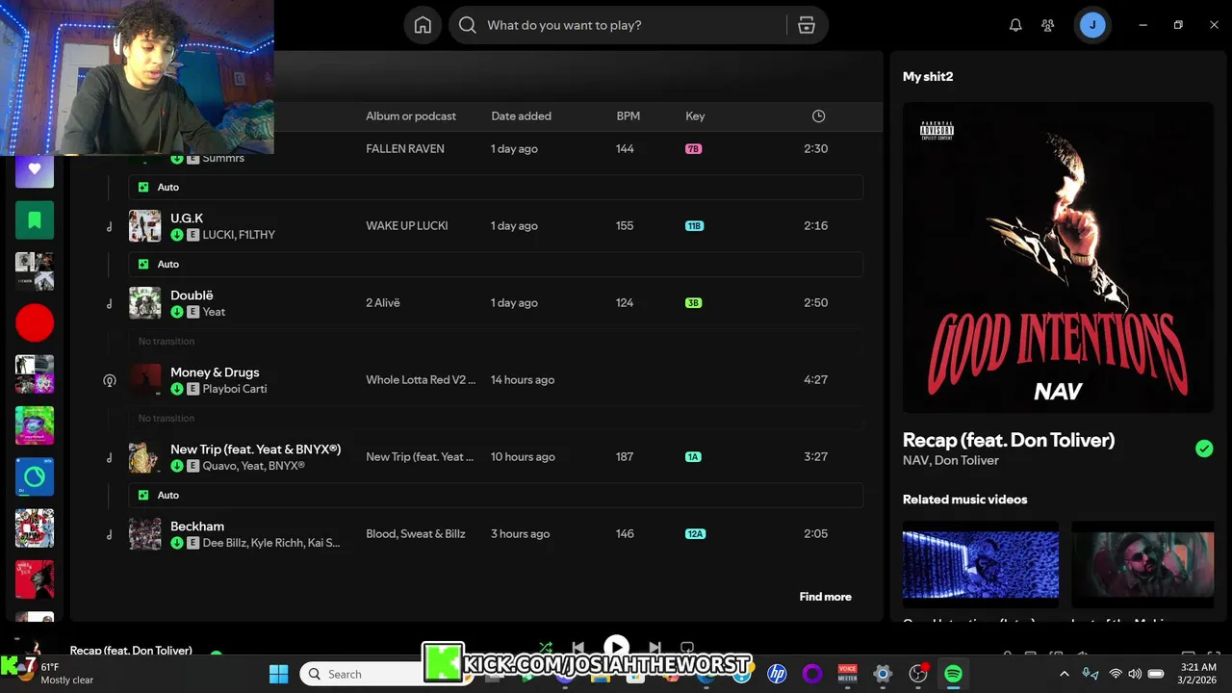Viewport: 1232px width, 693px height.
Task: Click the magnifier icon in search bar
Action: (468, 25)
